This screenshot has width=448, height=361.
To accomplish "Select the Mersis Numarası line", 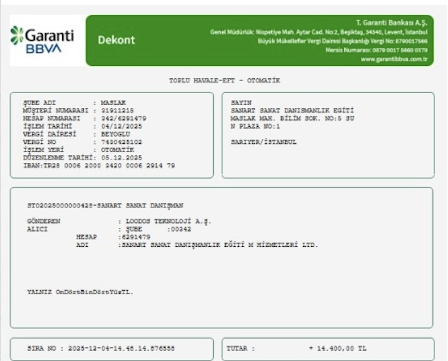I will [377, 50].
